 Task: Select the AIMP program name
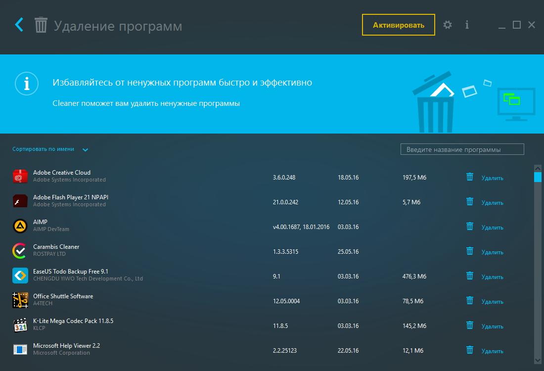tap(40, 222)
